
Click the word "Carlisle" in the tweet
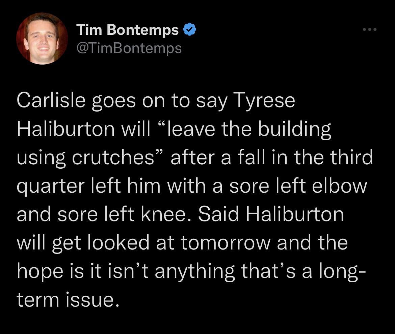(x=51, y=100)
